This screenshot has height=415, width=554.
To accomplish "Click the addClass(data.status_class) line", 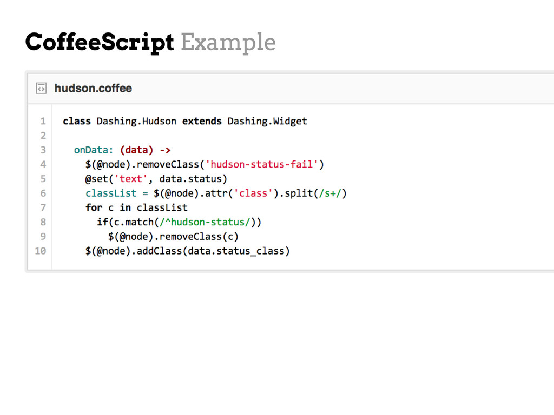I will (x=188, y=251).
